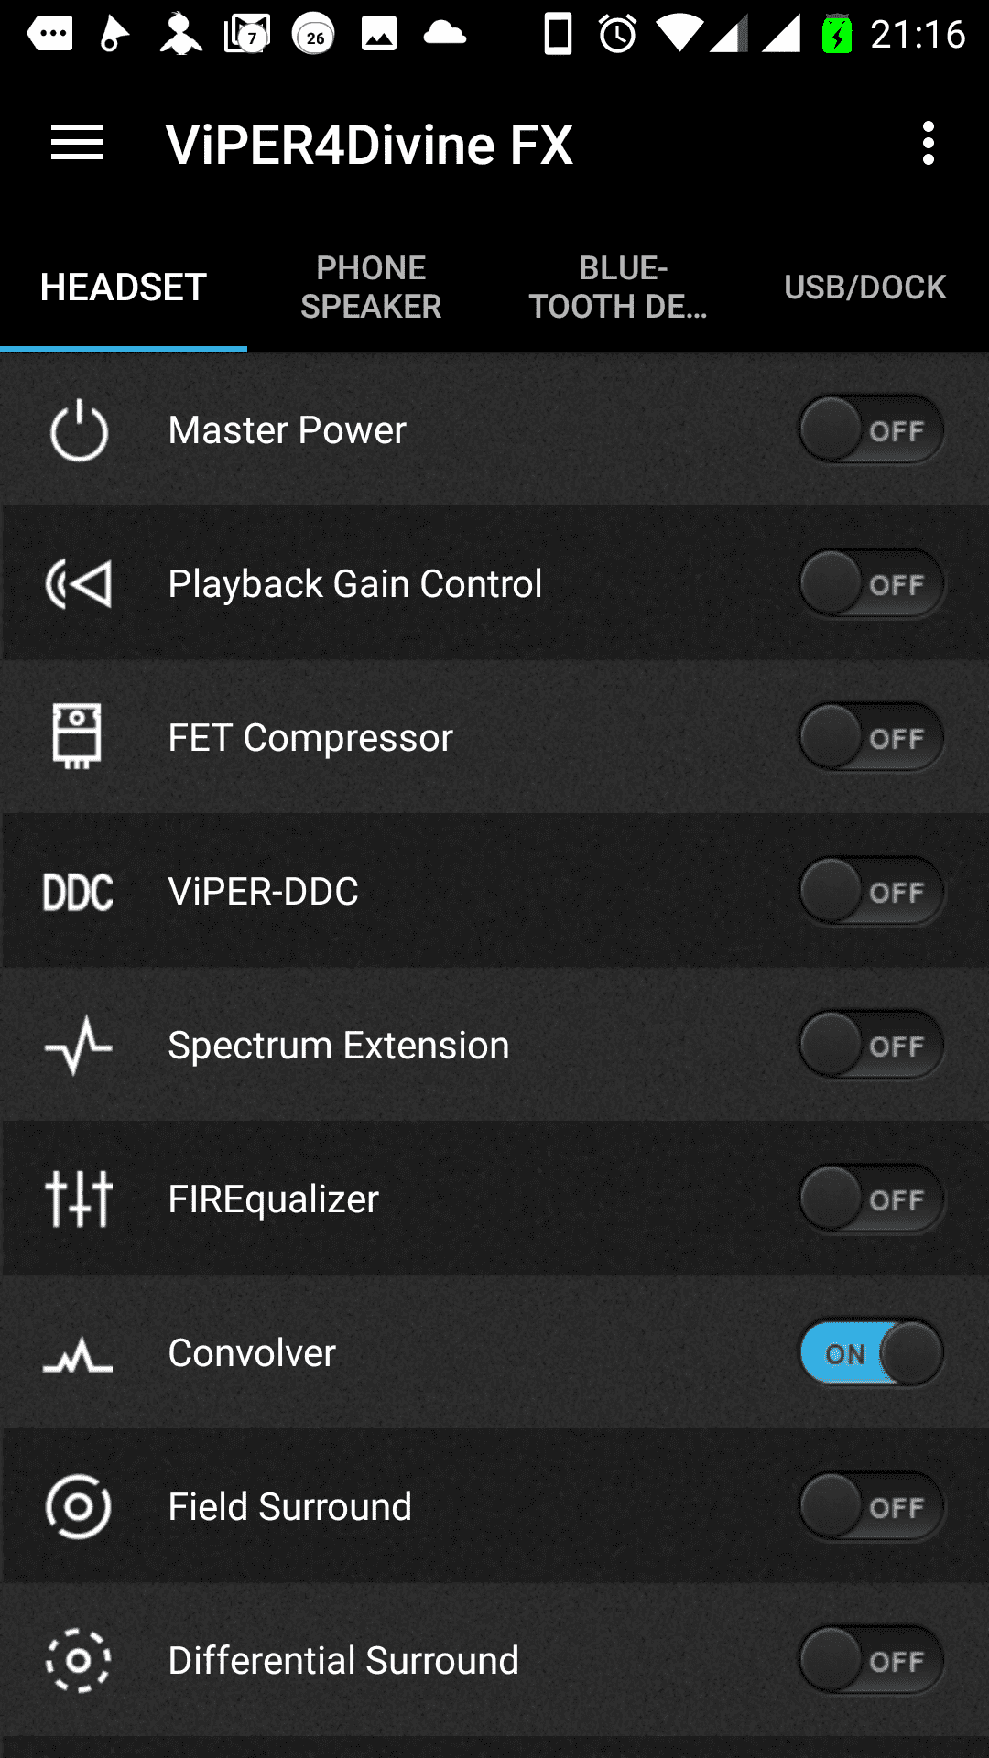
Task: Tap the FIREqualizer sliders icon
Action: pos(79,1199)
